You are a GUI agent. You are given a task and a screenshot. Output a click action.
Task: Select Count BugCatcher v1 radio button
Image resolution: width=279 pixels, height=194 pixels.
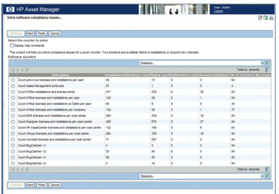(x=13, y=145)
